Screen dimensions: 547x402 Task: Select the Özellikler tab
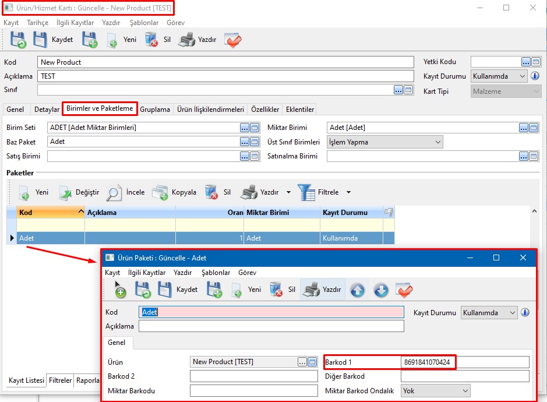pyautogui.click(x=266, y=110)
